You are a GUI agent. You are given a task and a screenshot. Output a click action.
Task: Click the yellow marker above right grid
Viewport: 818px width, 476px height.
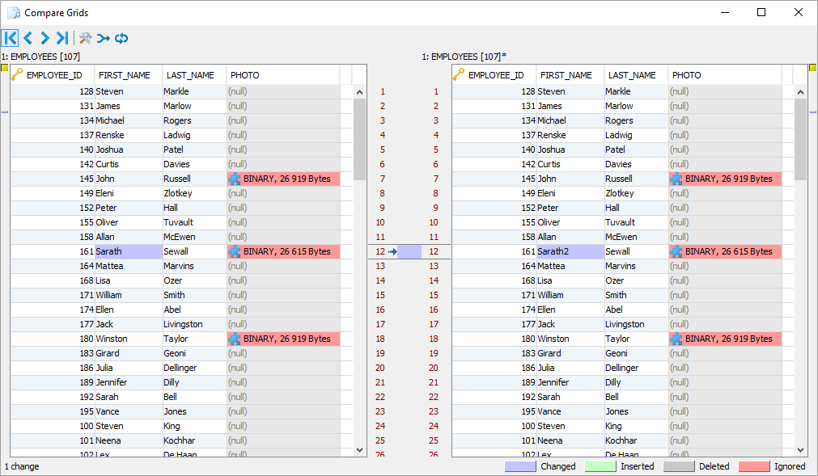tap(813, 68)
